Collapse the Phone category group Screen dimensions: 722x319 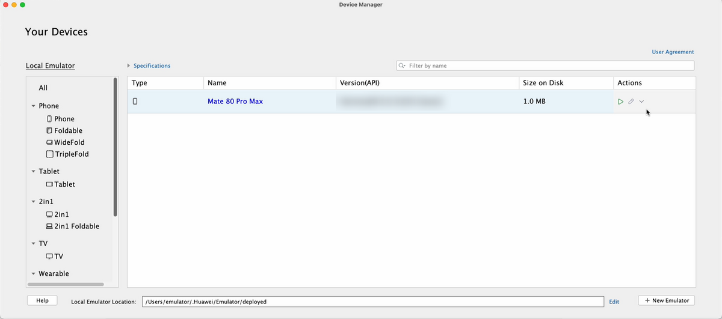point(33,106)
